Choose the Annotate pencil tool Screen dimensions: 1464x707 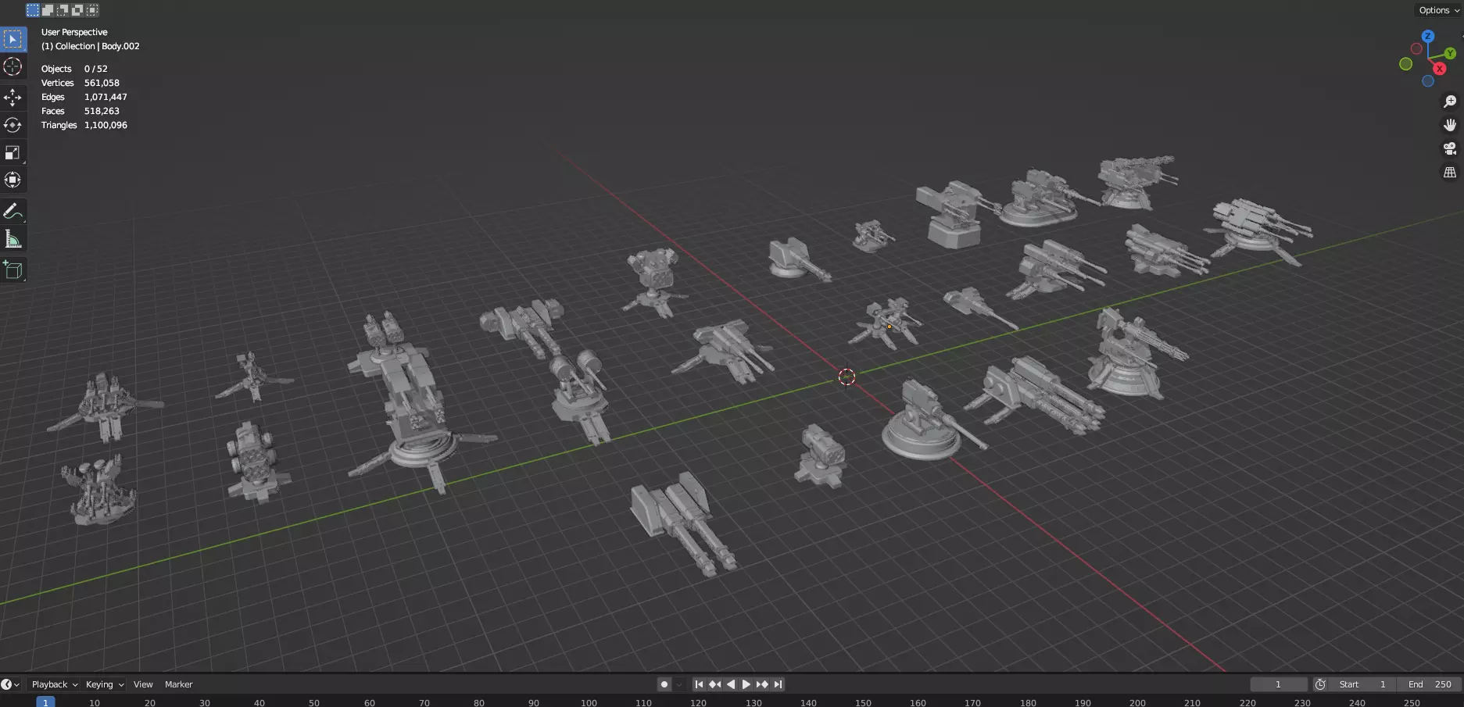coord(13,211)
